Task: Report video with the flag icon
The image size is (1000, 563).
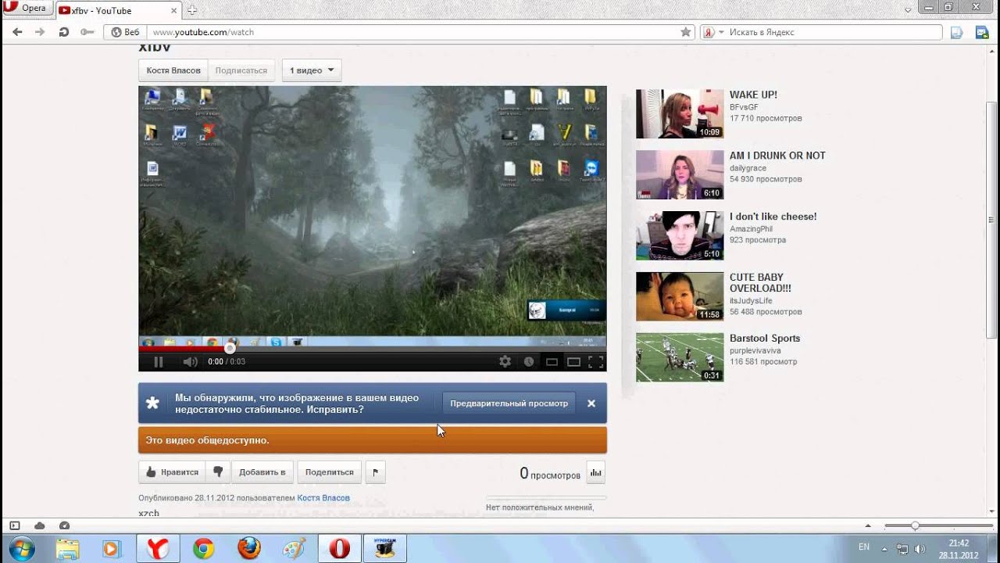Action: (376, 472)
